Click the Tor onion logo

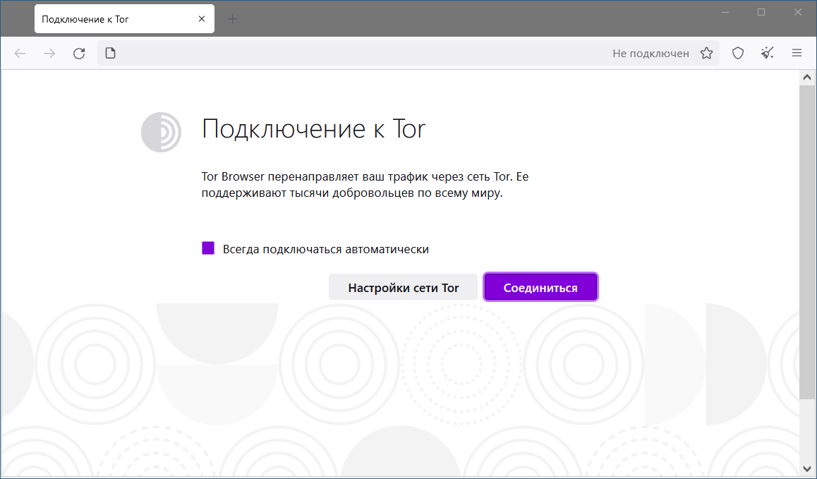[x=161, y=133]
